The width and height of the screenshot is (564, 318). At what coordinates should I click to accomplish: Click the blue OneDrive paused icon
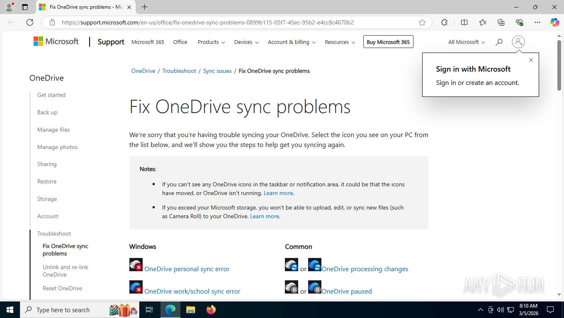[315, 287]
